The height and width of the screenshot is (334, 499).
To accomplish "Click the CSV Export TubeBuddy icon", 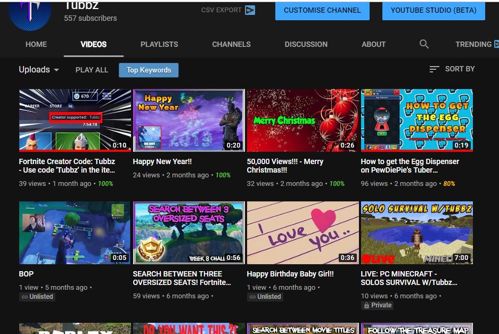I will [x=250, y=10].
